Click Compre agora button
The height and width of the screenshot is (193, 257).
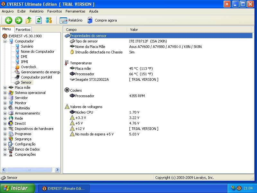102,20
